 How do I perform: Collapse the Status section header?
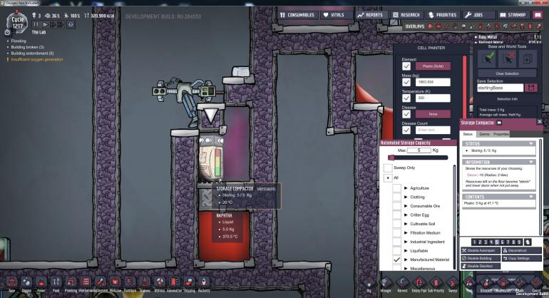click(x=499, y=143)
